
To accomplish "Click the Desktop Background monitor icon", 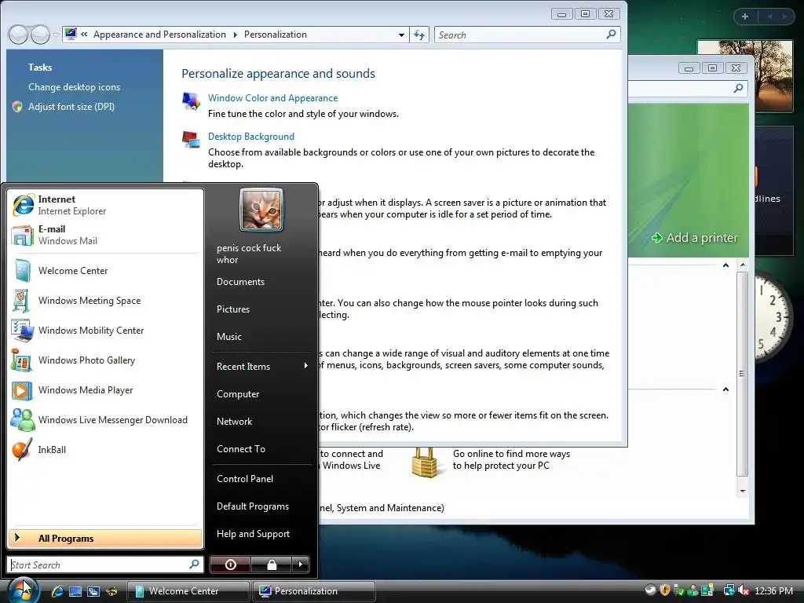I will click(192, 139).
